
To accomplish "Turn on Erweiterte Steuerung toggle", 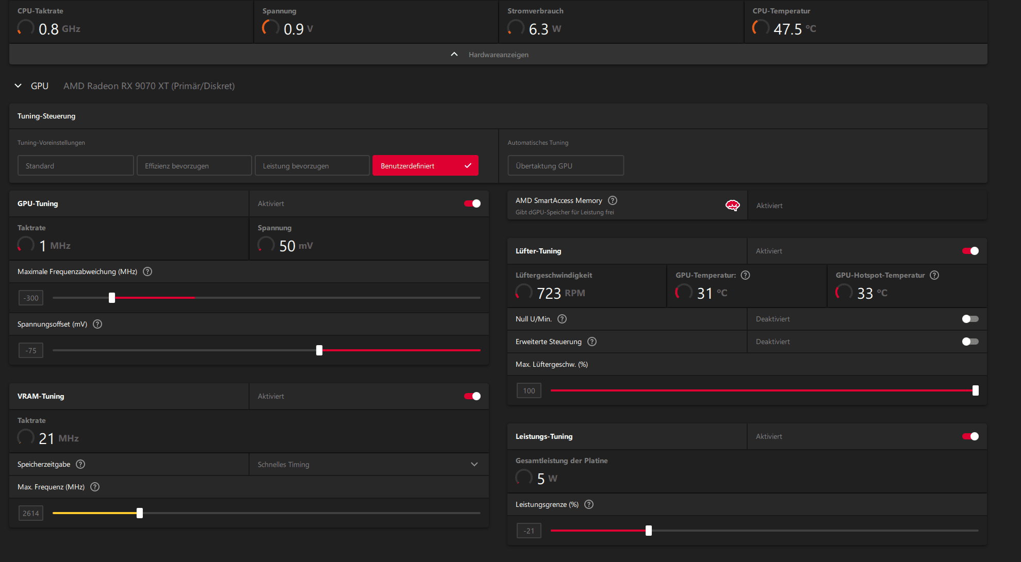I will [970, 342].
